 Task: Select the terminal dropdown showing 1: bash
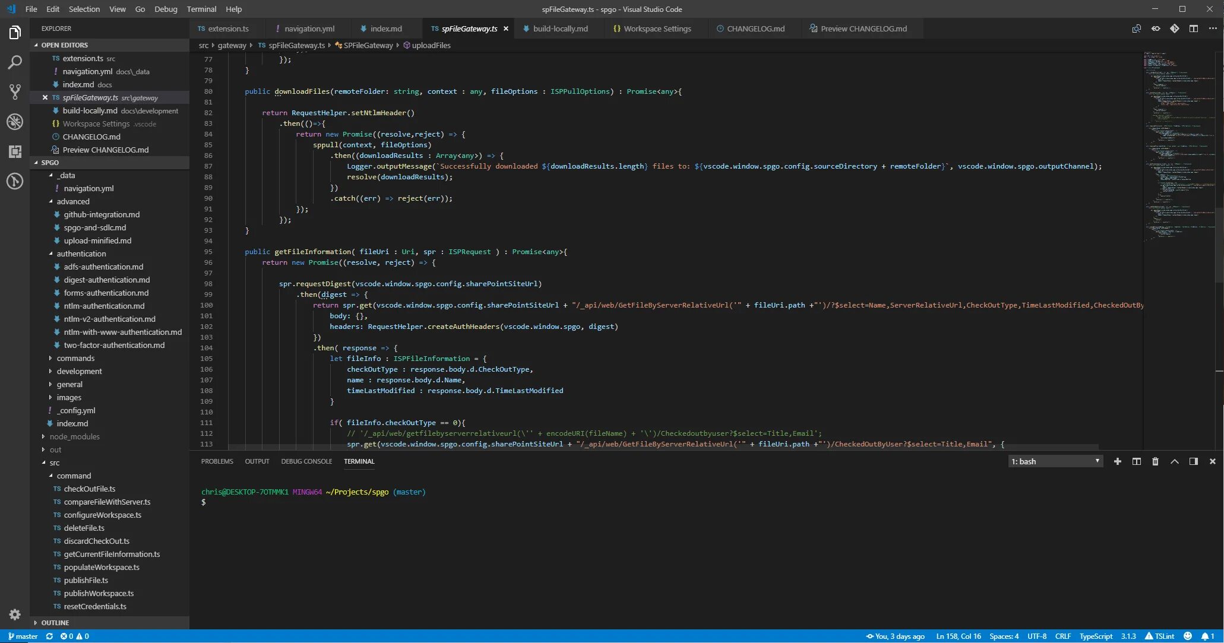tap(1055, 461)
